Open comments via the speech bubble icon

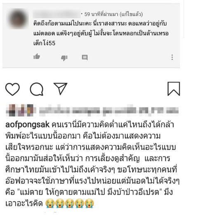(37, 89)
